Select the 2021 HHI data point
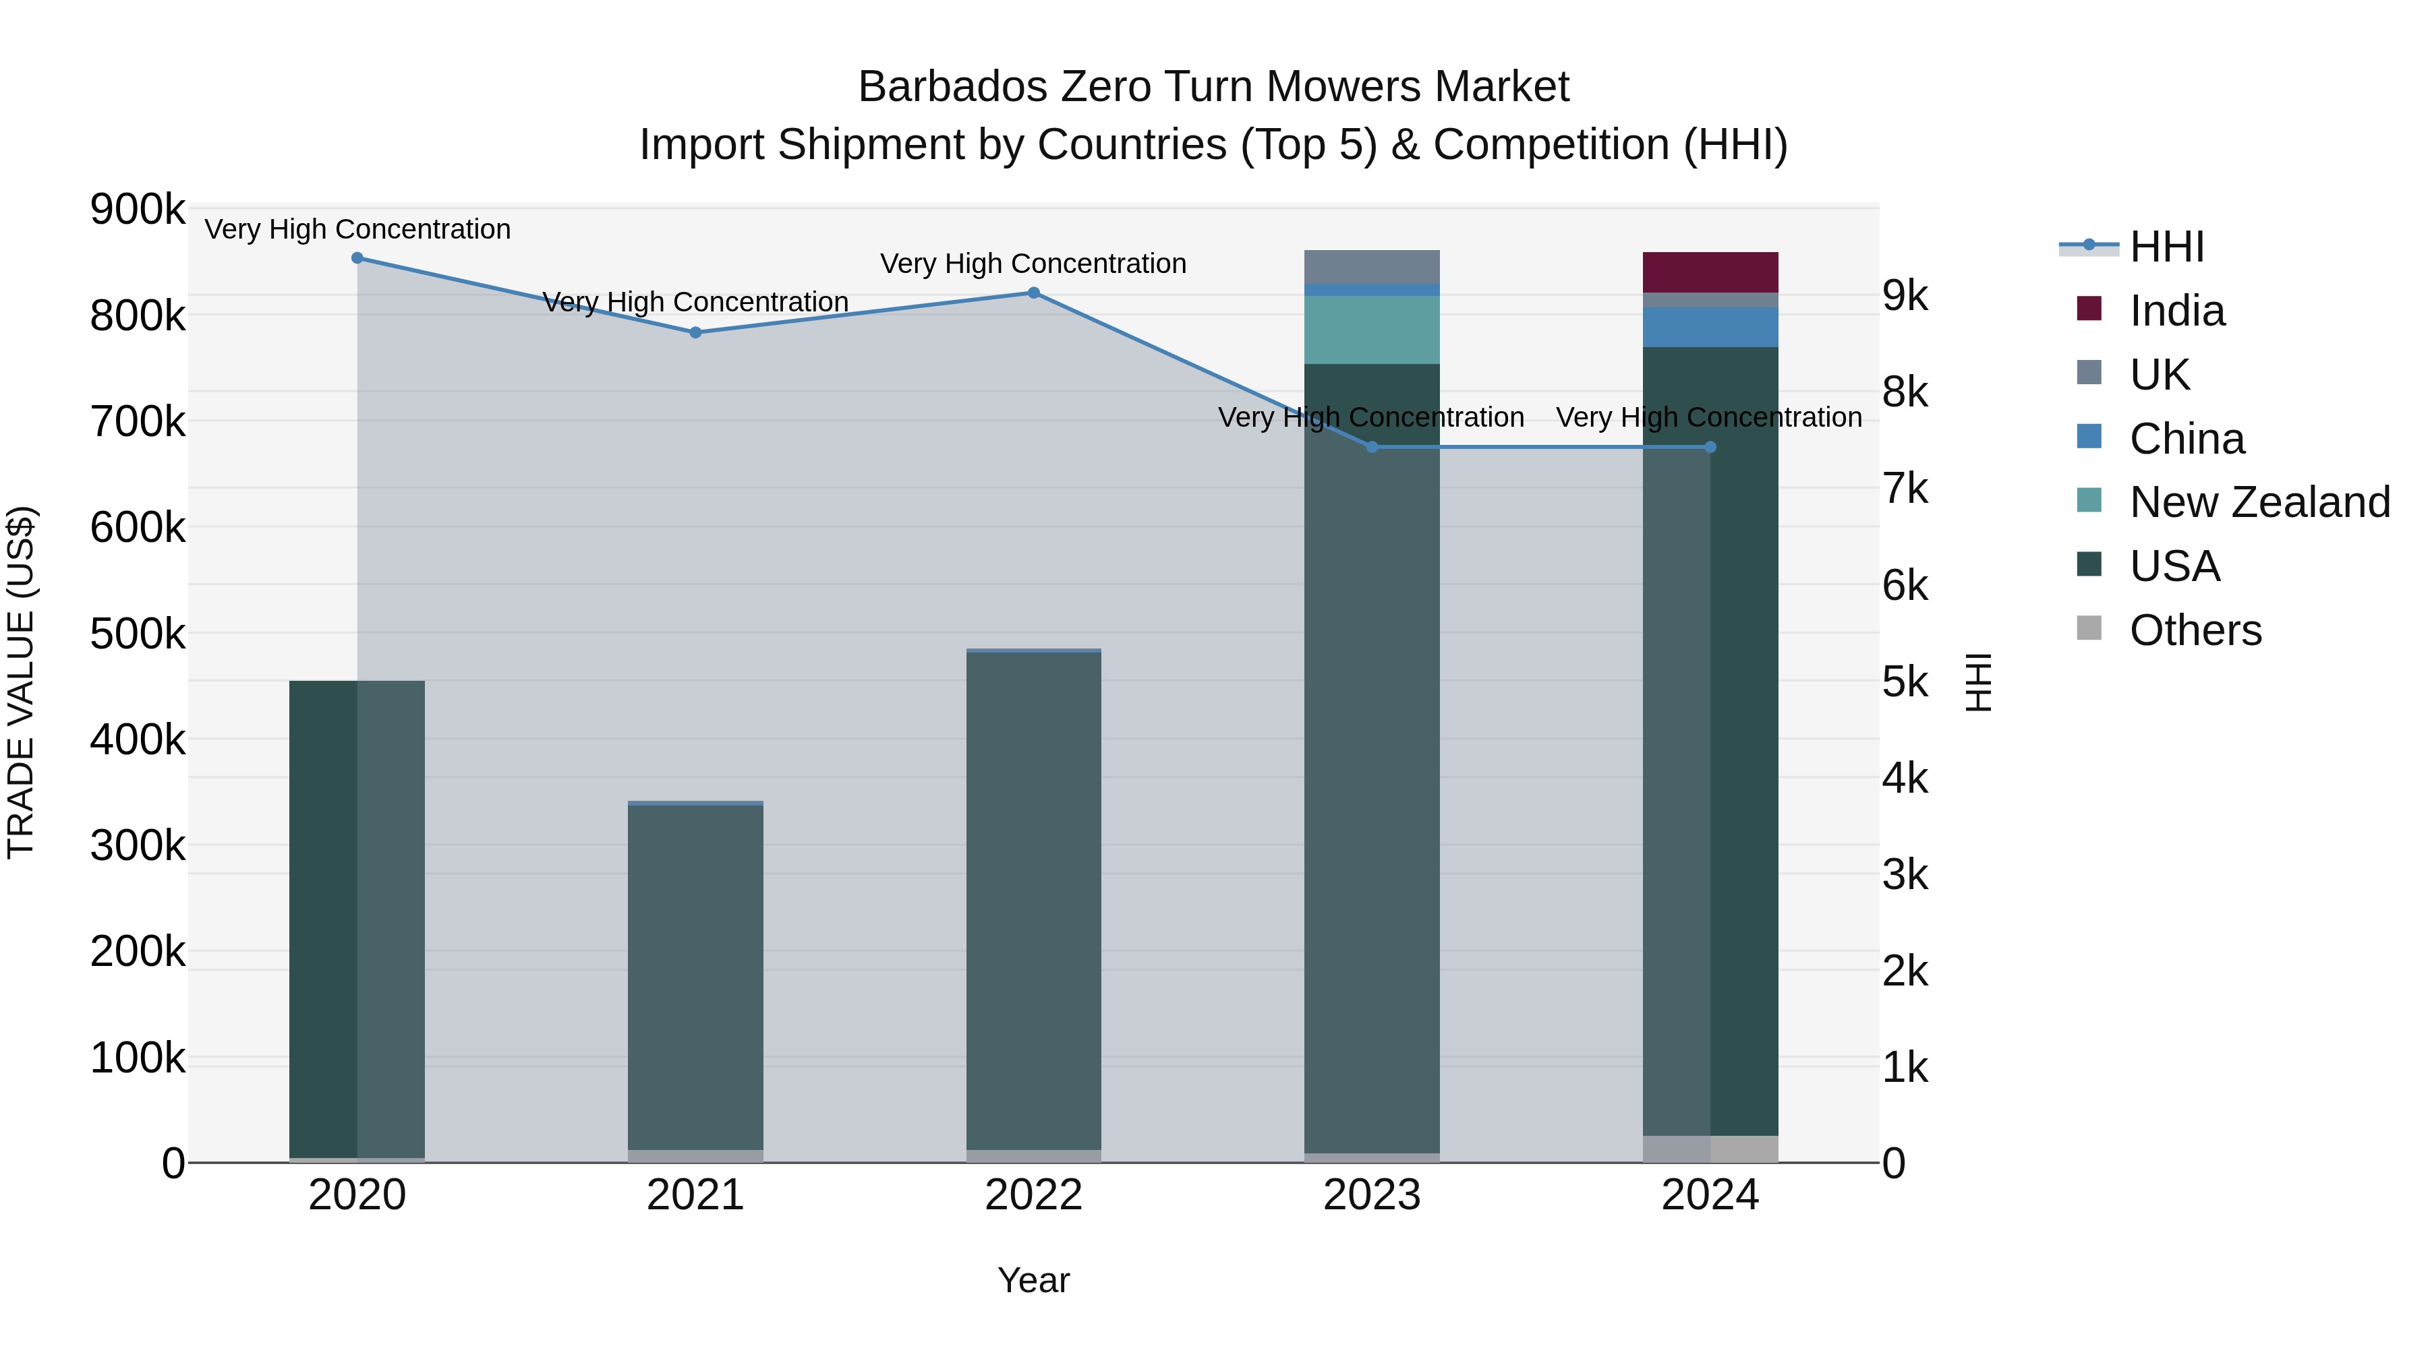The image size is (2428, 1365). (x=695, y=332)
